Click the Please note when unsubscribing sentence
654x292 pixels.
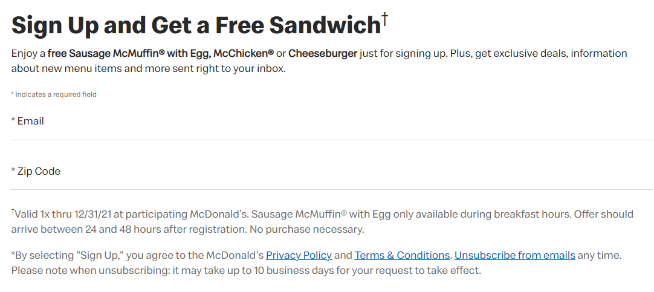tap(246, 270)
